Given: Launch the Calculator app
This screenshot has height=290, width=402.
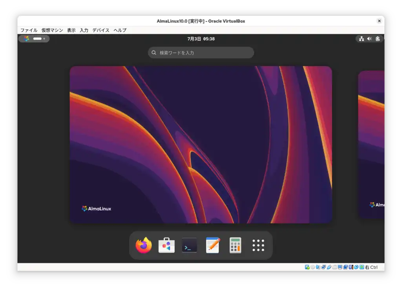Looking at the screenshot, I should point(235,245).
